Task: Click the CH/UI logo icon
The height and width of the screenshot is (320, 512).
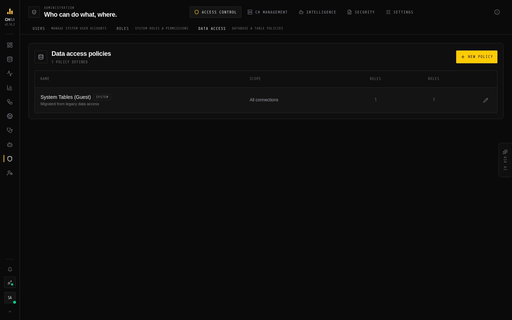Action: coord(10,11)
